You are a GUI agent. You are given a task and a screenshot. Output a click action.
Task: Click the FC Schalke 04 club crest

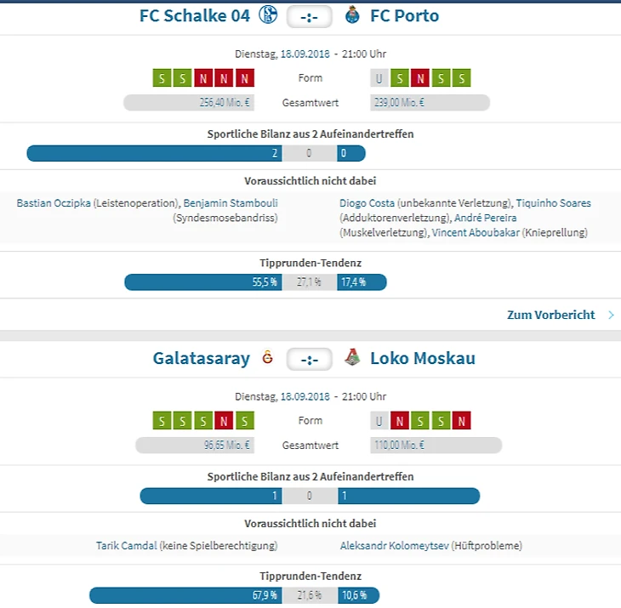pyautogui.click(x=269, y=15)
